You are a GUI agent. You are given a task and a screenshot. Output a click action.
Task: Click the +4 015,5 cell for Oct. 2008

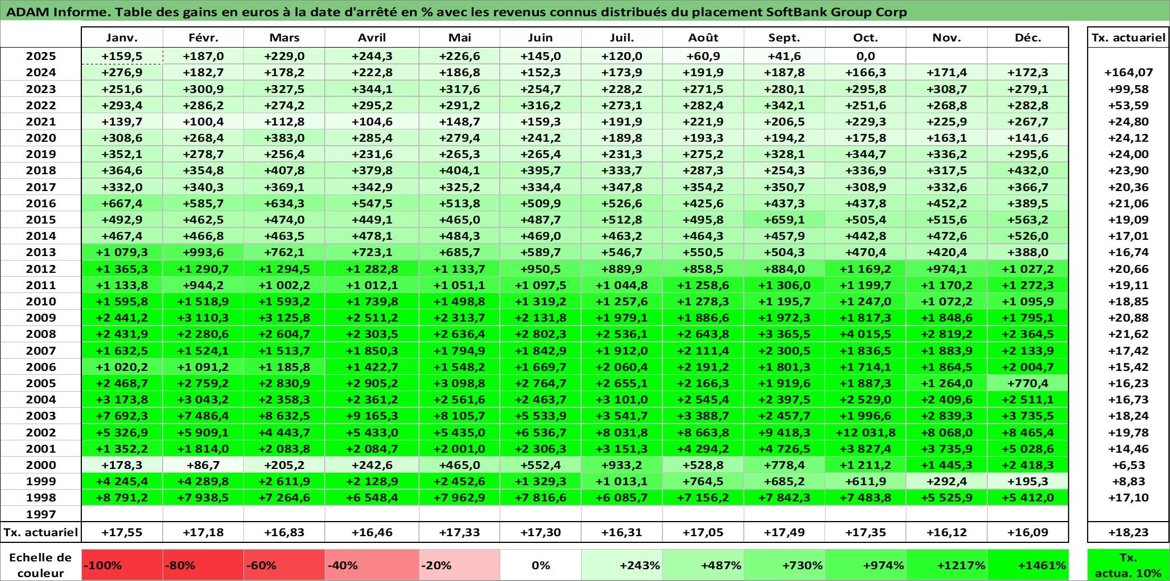pos(865,334)
